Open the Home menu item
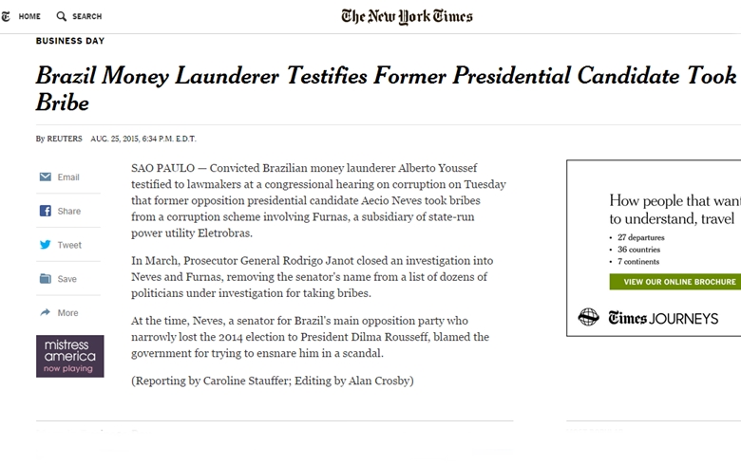Image resolution: width=741 pixels, height=465 pixels. (x=29, y=16)
